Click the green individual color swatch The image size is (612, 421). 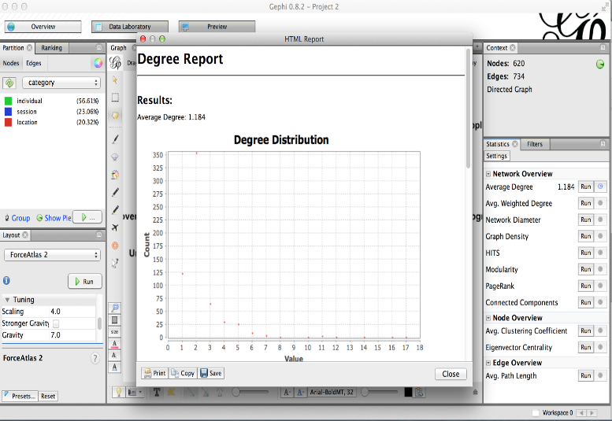(8, 101)
